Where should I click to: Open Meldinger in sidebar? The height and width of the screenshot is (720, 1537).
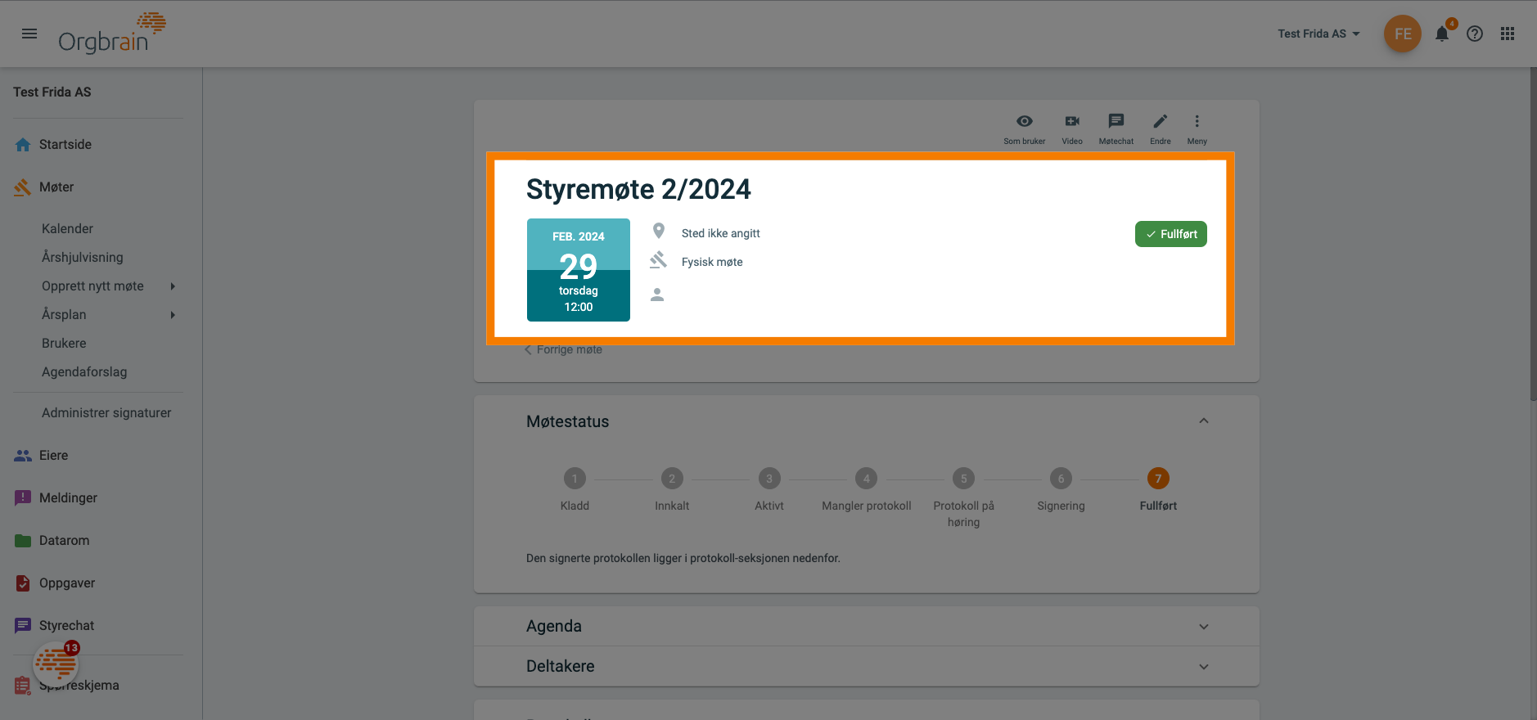tap(68, 498)
